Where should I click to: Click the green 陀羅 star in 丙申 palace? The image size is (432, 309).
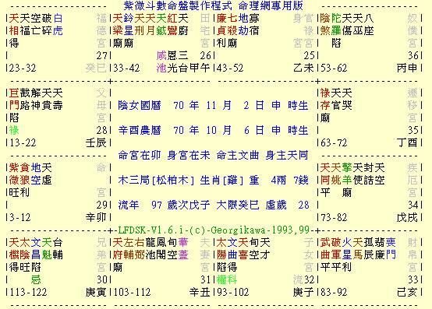coord(336,24)
